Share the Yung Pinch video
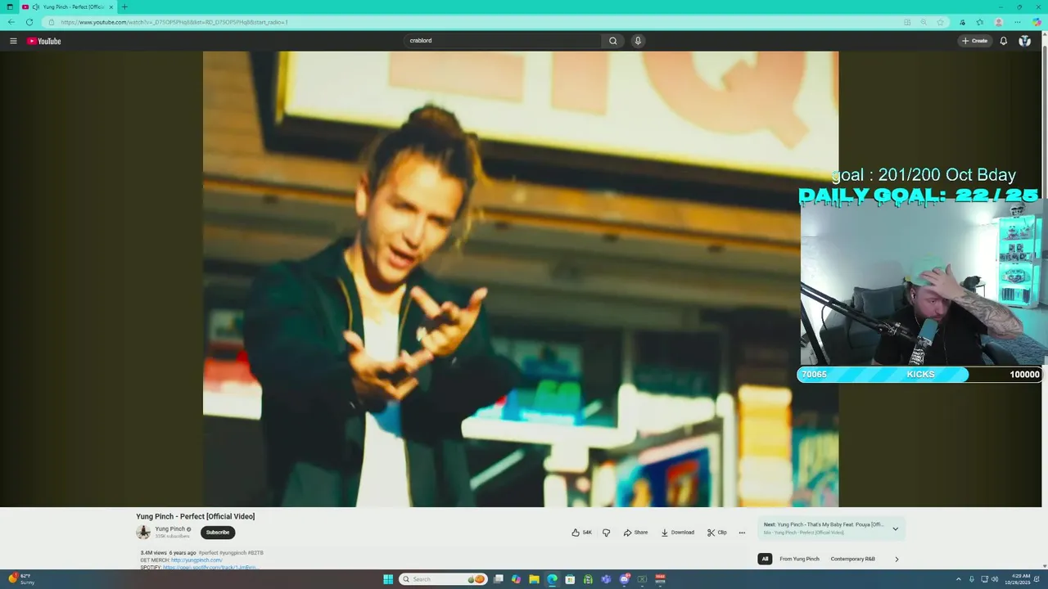 click(635, 533)
